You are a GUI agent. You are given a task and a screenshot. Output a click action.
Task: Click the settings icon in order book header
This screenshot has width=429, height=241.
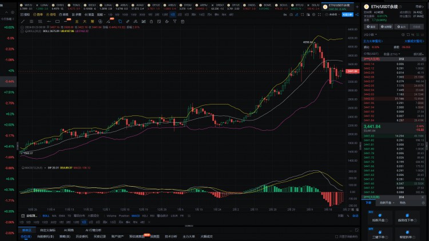(403, 35)
